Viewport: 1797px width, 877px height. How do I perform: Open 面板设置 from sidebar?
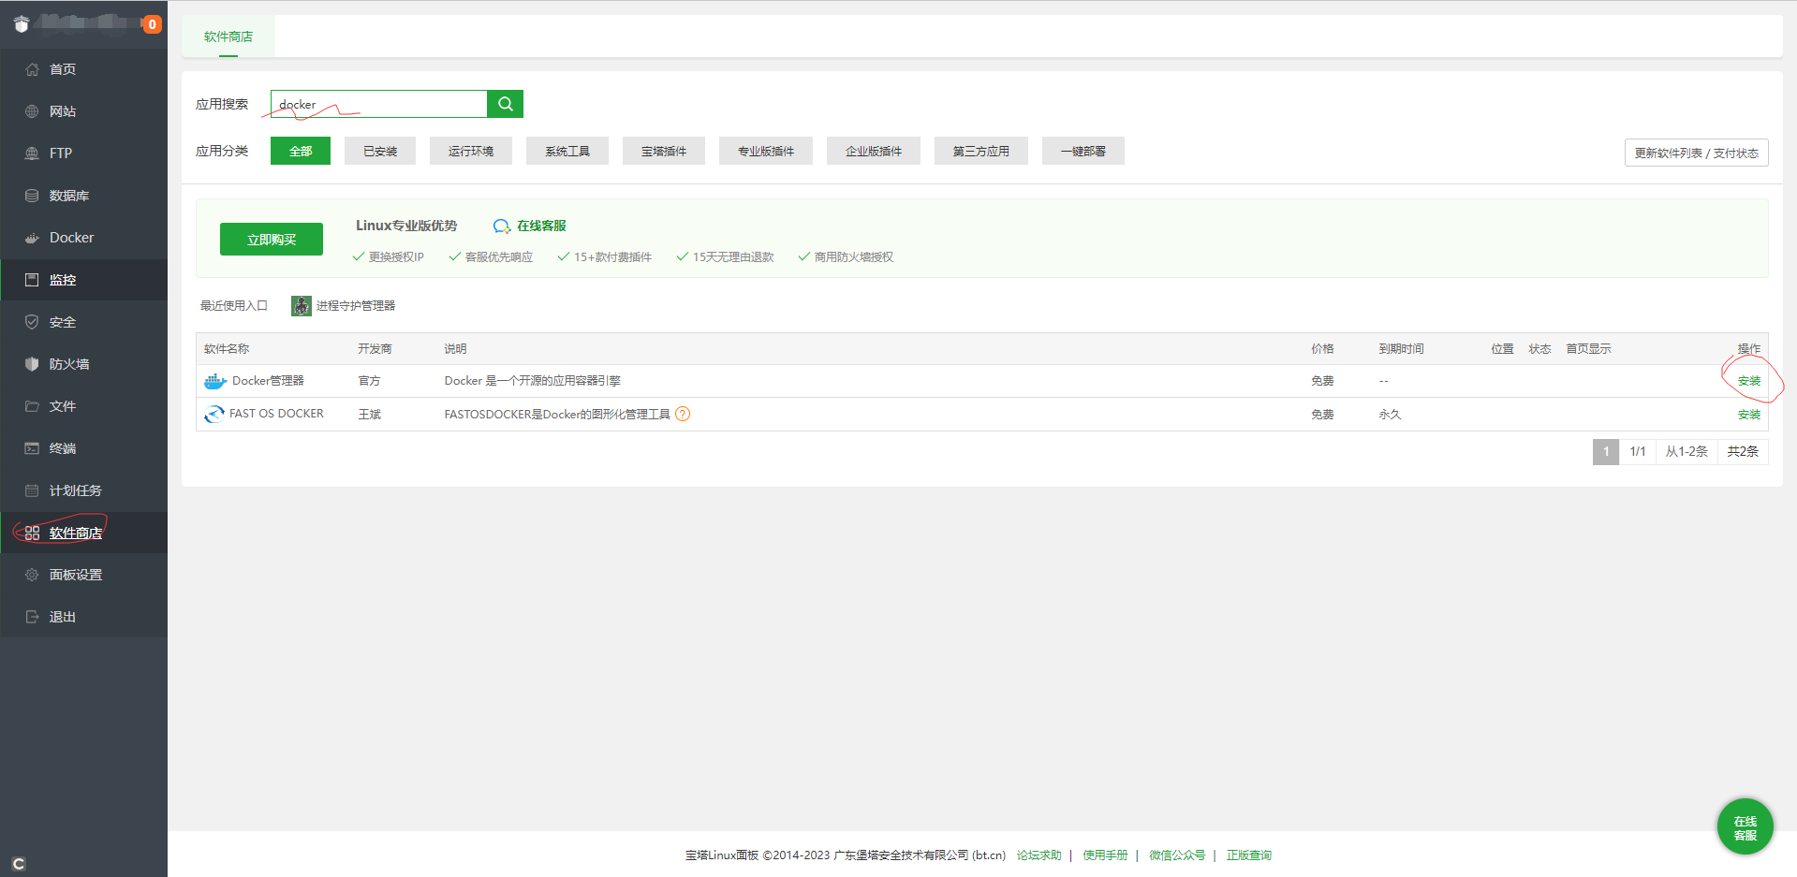click(x=76, y=575)
